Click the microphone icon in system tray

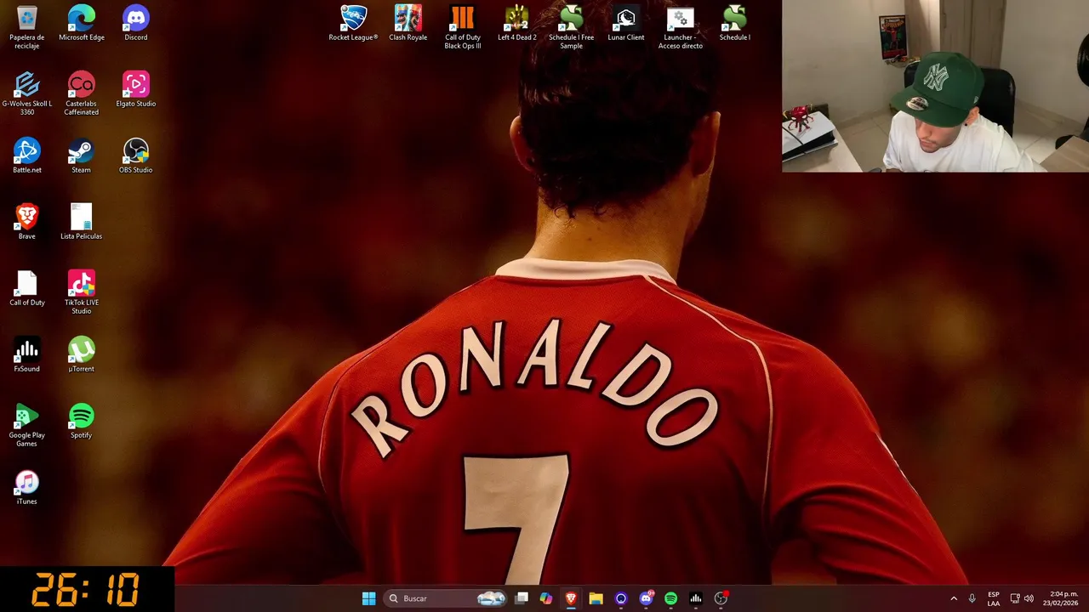[x=972, y=598]
